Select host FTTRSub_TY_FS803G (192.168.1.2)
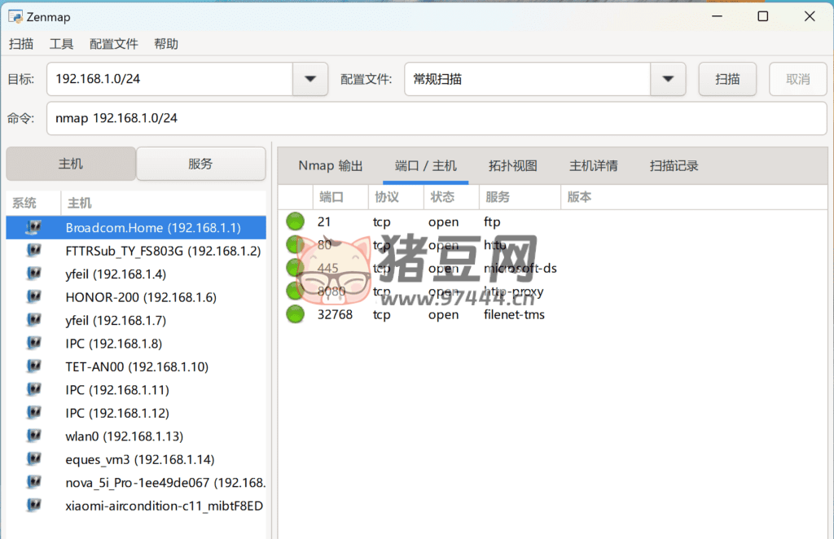 pos(136,251)
